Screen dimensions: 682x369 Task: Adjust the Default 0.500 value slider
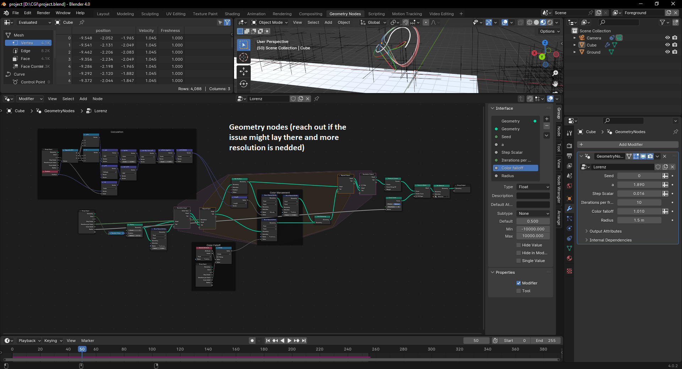[x=533, y=221]
